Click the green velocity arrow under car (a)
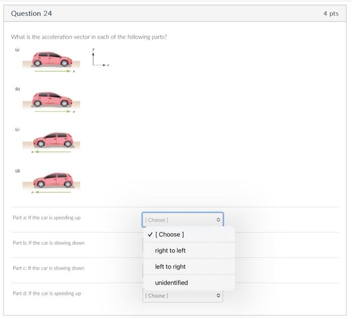The width and height of the screenshot is (352, 319). (53, 71)
